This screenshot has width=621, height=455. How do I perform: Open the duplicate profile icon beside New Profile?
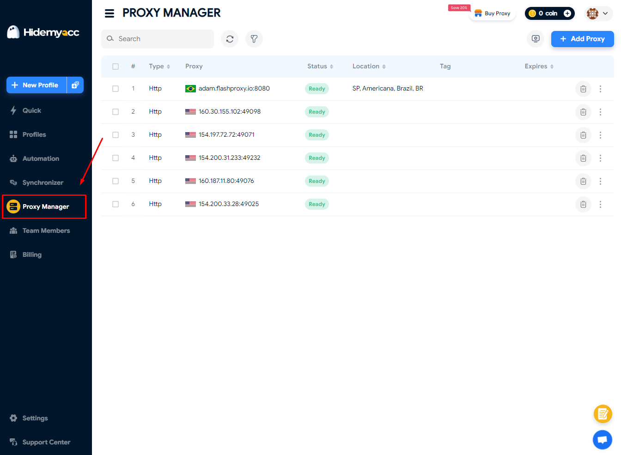pos(75,85)
